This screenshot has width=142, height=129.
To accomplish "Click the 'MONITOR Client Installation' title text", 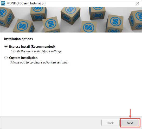I will (x=26, y=3).
